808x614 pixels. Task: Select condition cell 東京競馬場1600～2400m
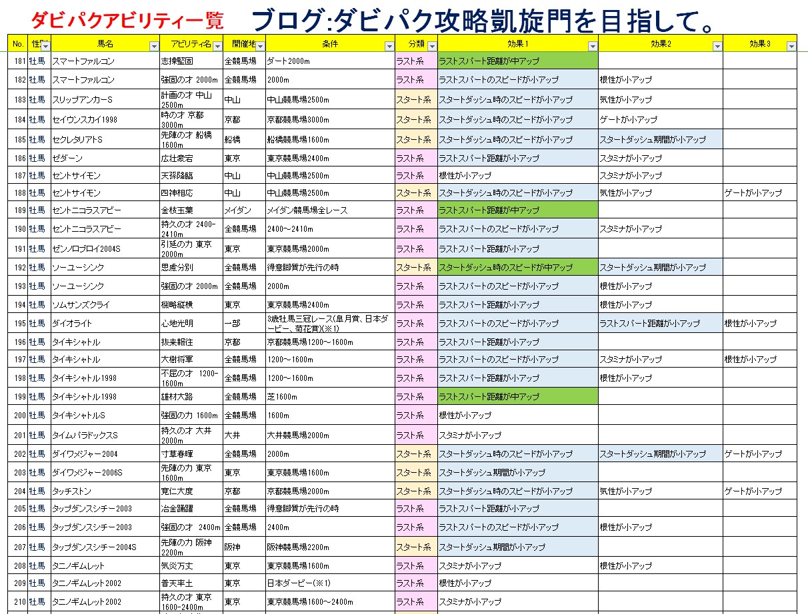(x=330, y=602)
